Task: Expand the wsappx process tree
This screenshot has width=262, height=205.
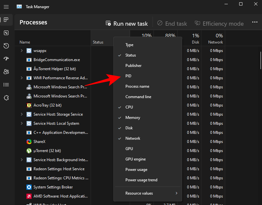Action: [22, 50]
